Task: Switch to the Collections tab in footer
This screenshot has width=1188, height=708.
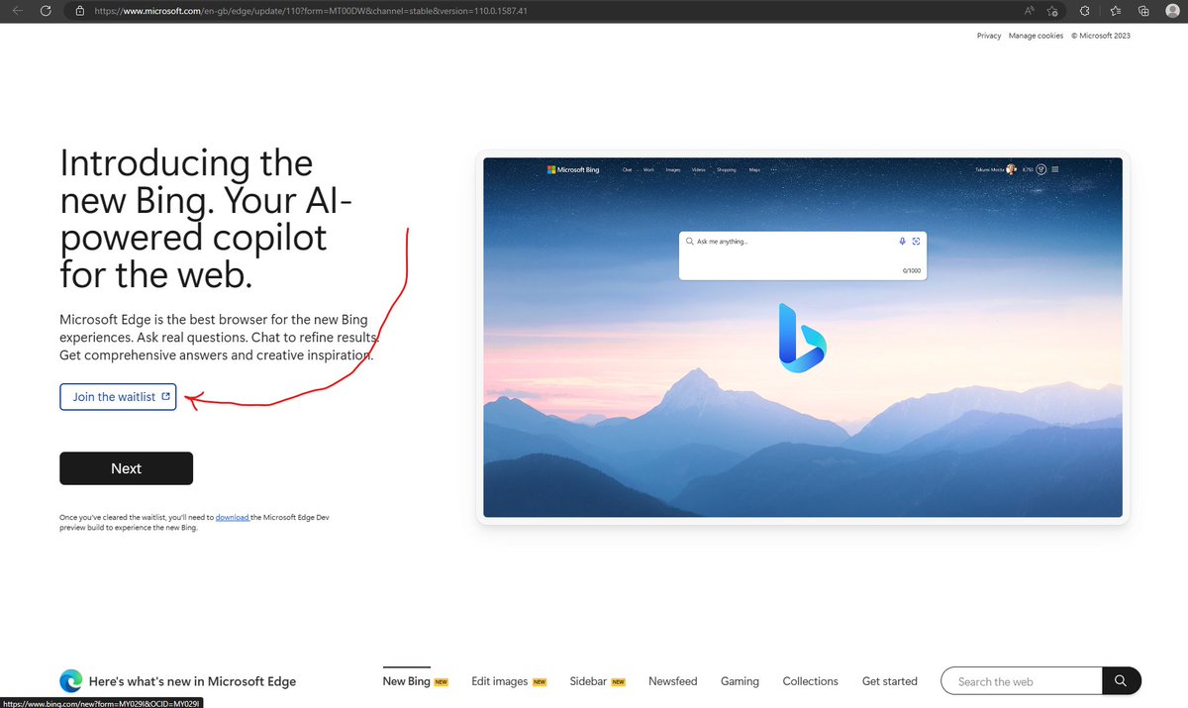Action: 810,681
